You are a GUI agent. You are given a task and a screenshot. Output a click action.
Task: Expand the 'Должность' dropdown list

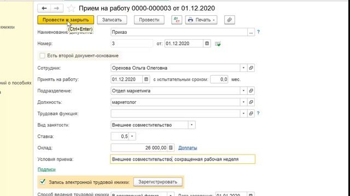pos(243,102)
